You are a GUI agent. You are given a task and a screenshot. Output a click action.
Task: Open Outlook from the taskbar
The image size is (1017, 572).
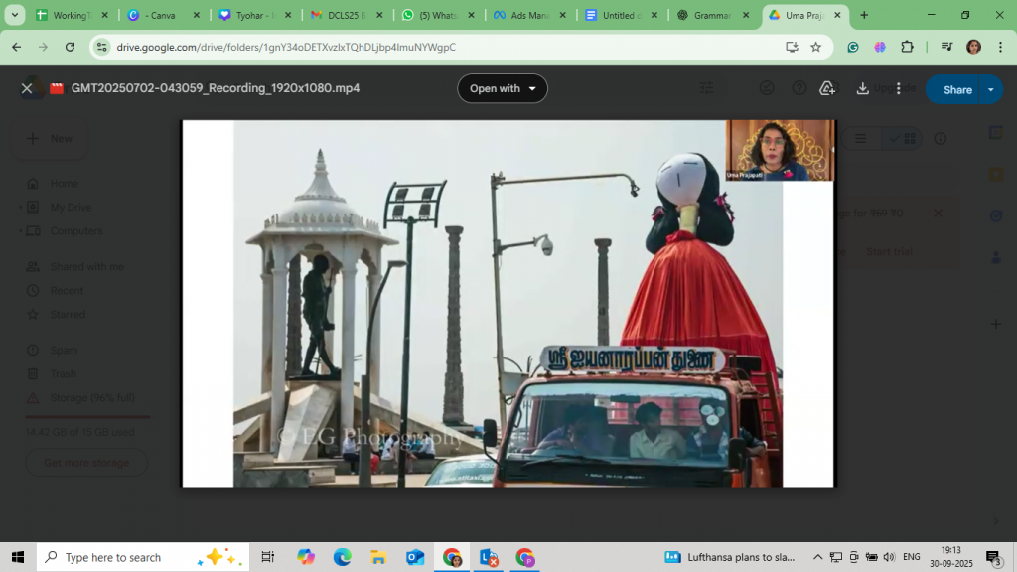pyautogui.click(x=415, y=557)
